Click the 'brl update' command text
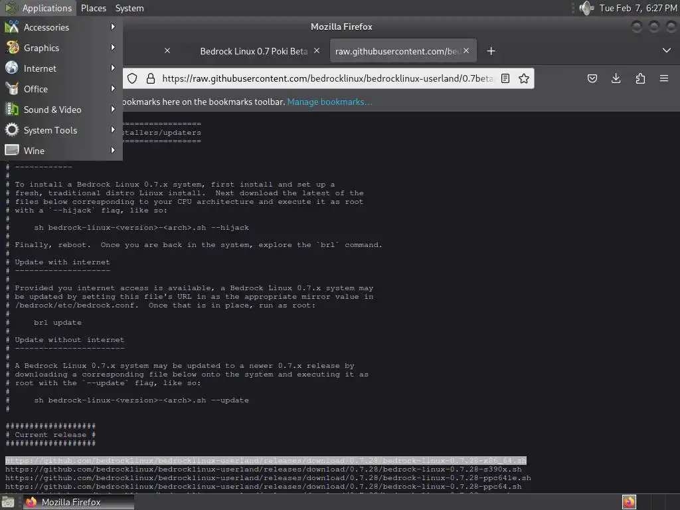 58,323
